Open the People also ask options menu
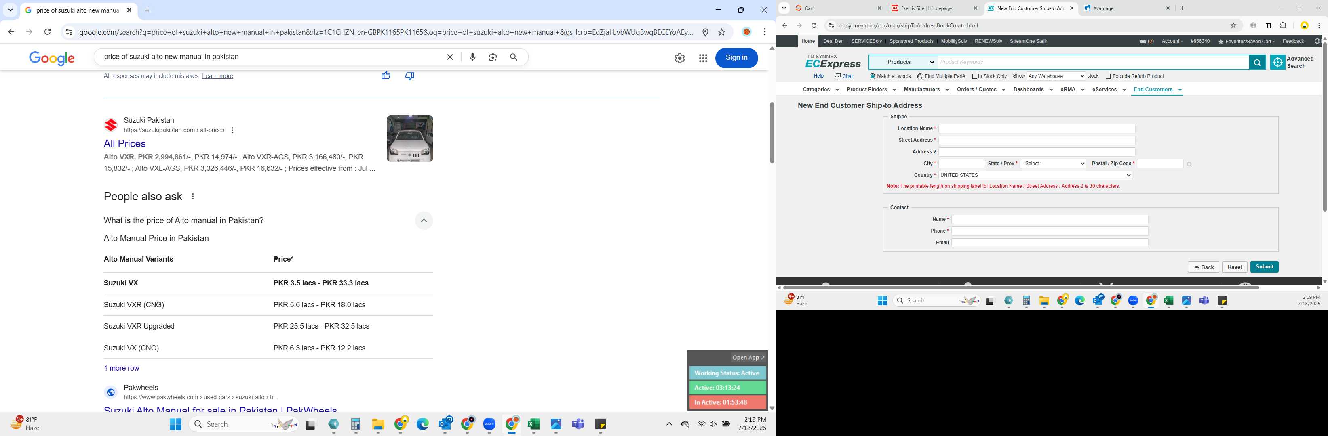The height and width of the screenshot is (436, 1328). (x=193, y=197)
